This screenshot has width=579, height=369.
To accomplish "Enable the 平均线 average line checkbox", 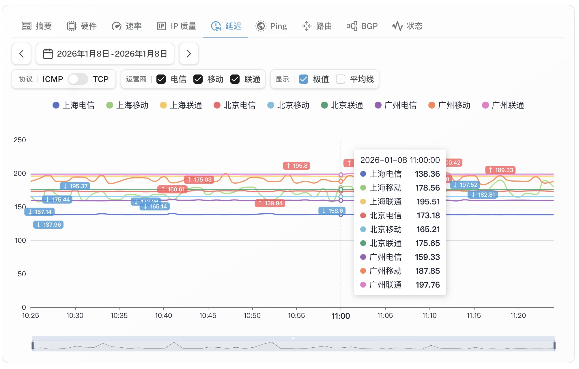I will click(341, 79).
